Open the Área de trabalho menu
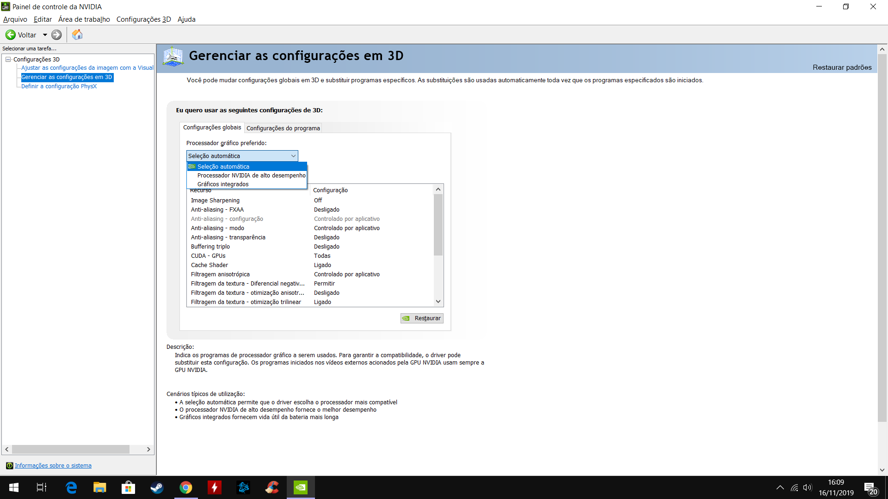The width and height of the screenshot is (888, 499). click(84, 19)
